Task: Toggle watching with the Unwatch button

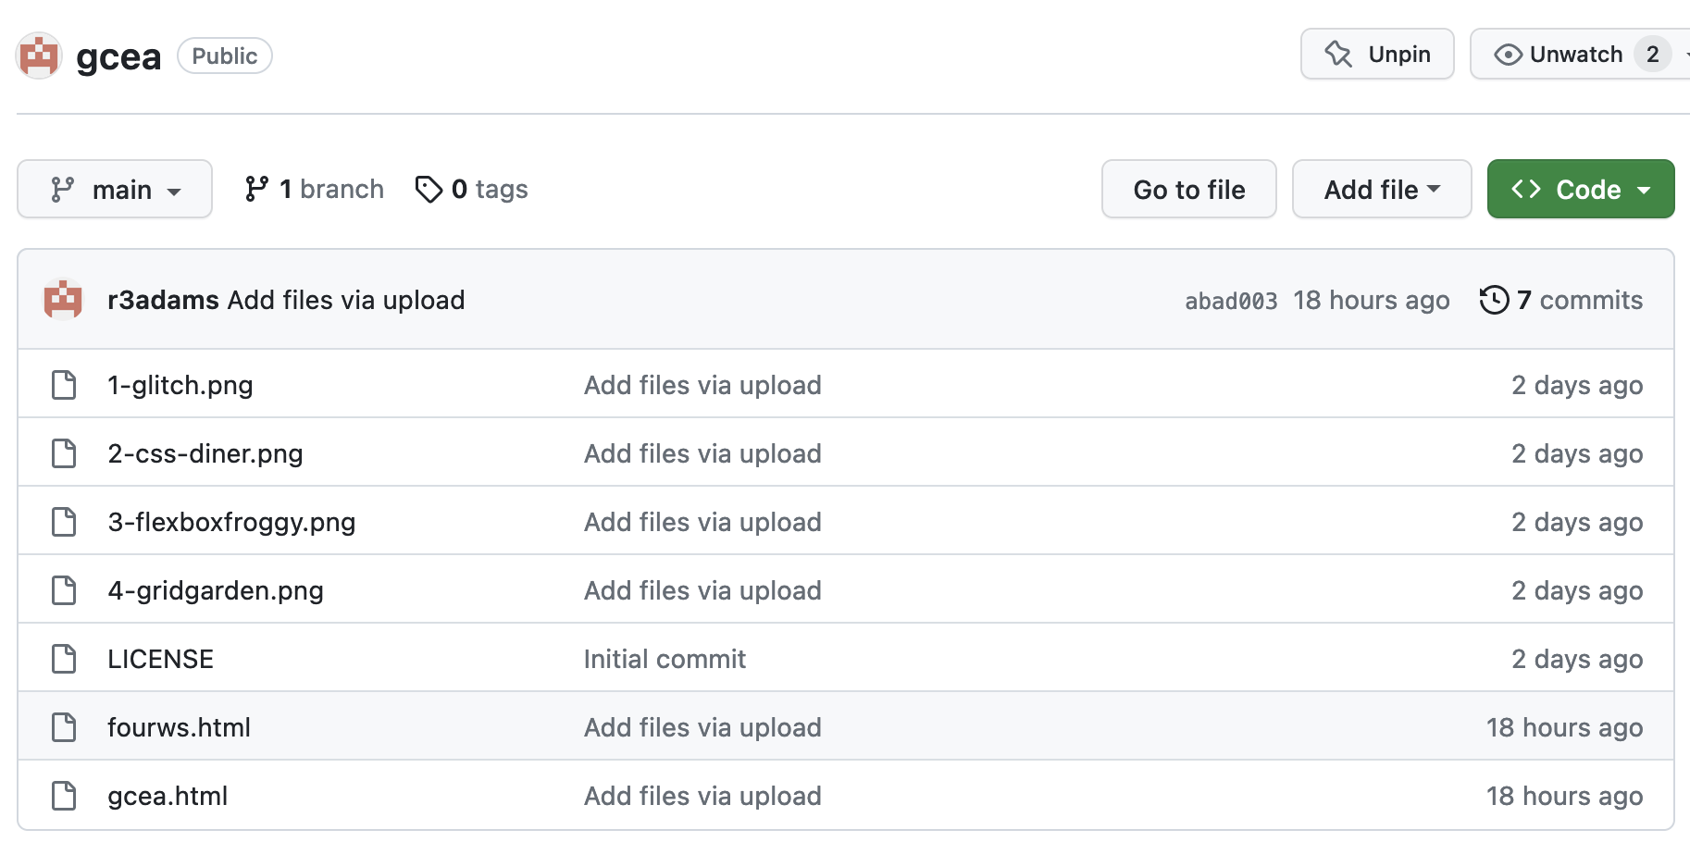Action: (x=1573, y=55)
